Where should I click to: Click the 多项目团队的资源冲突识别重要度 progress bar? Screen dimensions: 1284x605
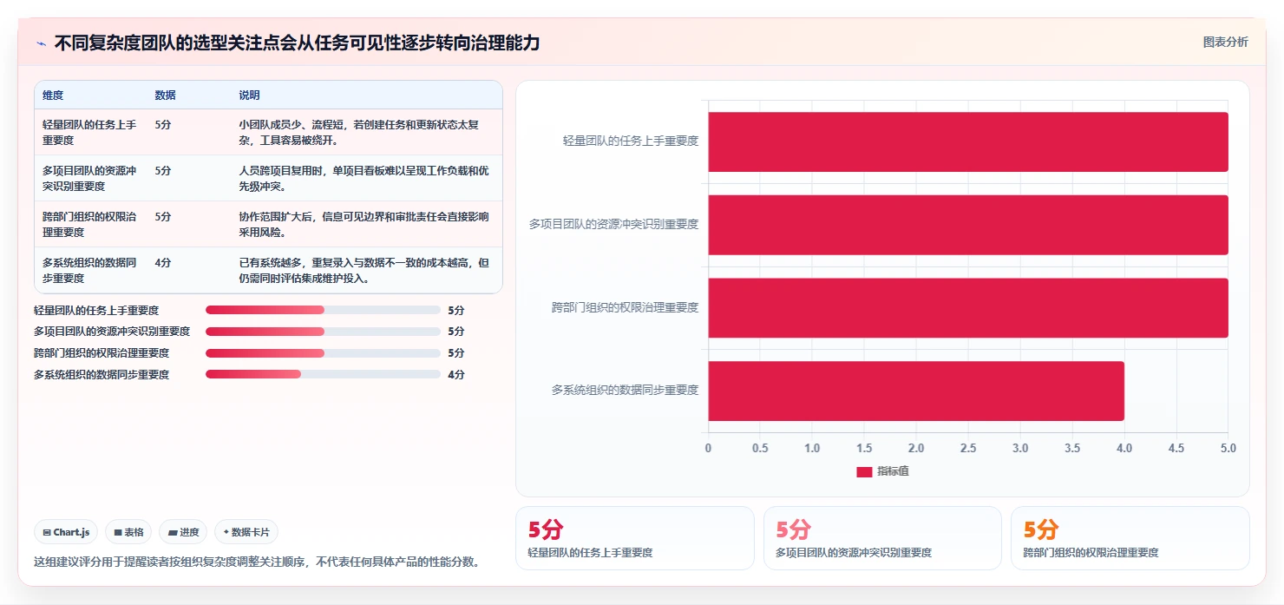click(x=323, y=332)
